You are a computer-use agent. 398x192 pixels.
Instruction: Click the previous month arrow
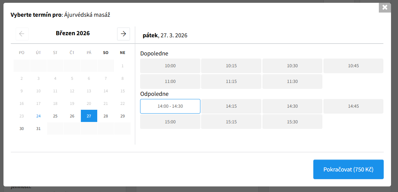coord(22,34)
